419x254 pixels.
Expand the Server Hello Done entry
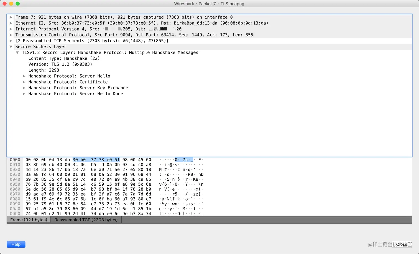tap(24, 94)
